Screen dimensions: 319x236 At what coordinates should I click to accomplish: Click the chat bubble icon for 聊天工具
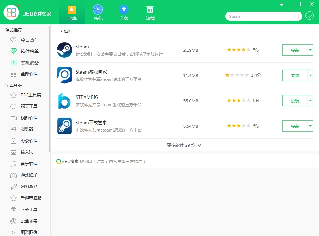pyautogui.click(x=14, y=107)
